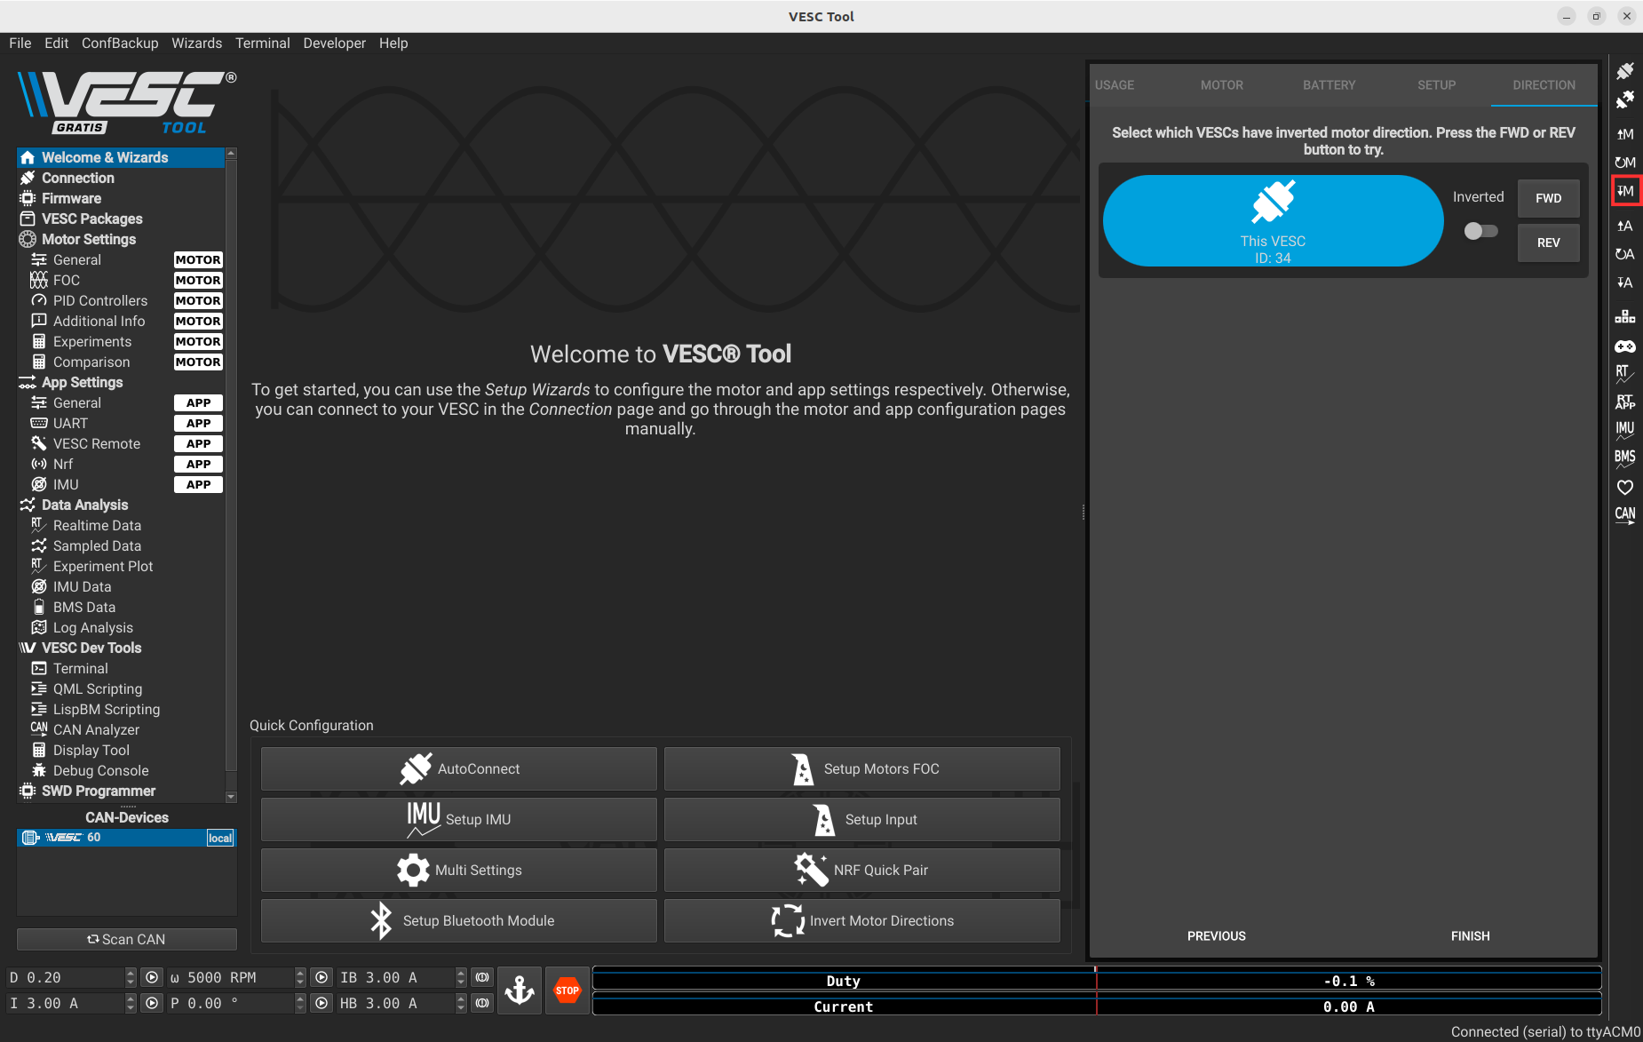Click Read Motor Configuration up-arrow M icon
This screenshot has width=1643, height=1042.
1624,134
